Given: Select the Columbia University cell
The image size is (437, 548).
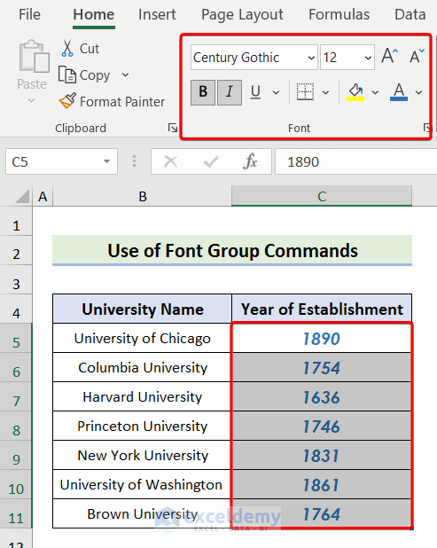Looking at the screenshot, I should click(142, 367).
